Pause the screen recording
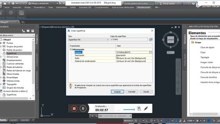This screenshot has width=220, height=124. (83, 108)
